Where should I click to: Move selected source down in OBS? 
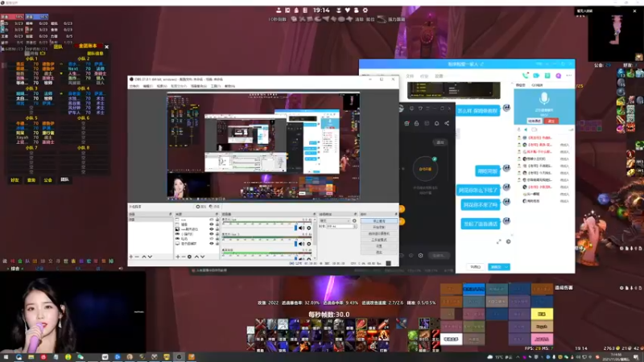pyautogui.click(x=203, y=257)
